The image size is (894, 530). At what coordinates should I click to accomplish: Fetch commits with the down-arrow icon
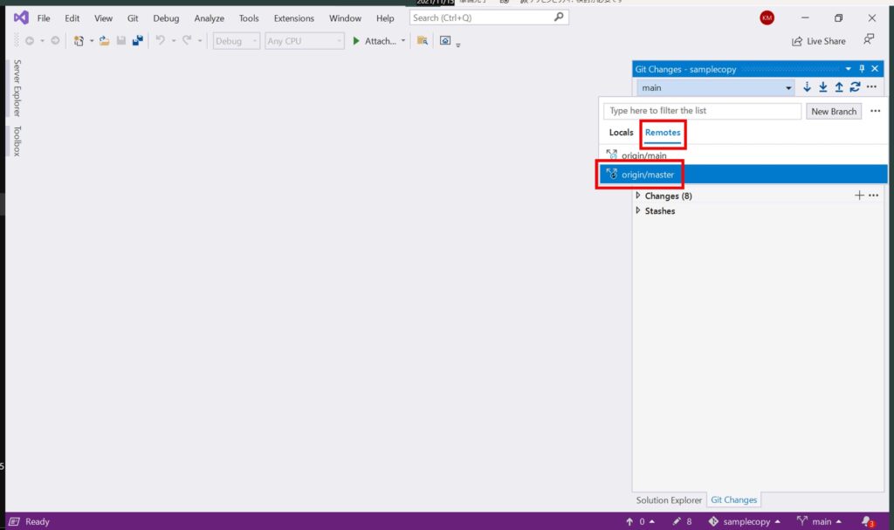tap(807, 86)
